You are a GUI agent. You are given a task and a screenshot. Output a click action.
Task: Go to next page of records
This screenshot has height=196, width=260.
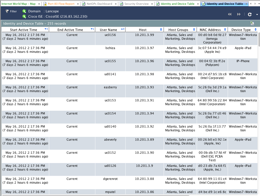(239, 14)
